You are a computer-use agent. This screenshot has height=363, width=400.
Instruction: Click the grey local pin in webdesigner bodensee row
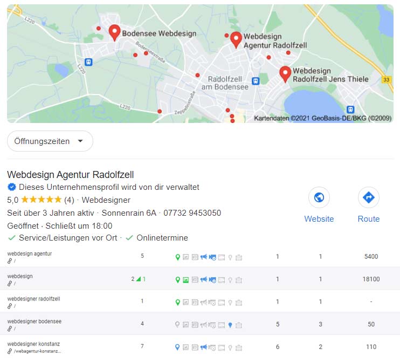click(x=177, y=325)
